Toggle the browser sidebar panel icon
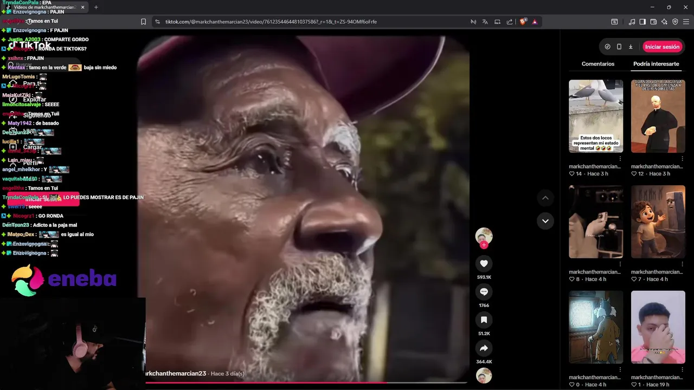The image size is (694, 390). [x=642, y=22]
